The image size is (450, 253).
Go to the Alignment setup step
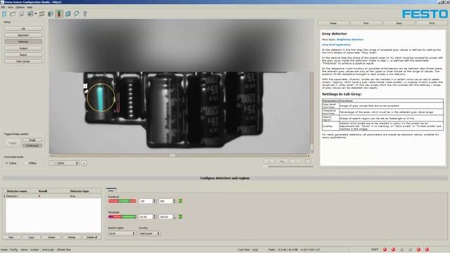pos(23,35)
